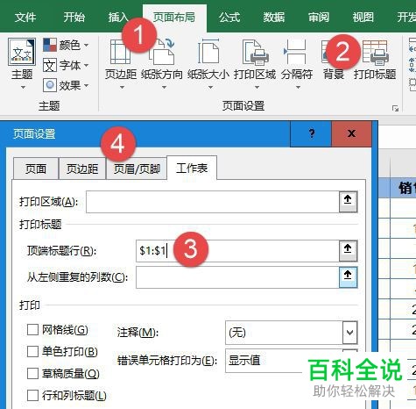Switch to the Review (审阅) ribbon tab

point(319,18)
